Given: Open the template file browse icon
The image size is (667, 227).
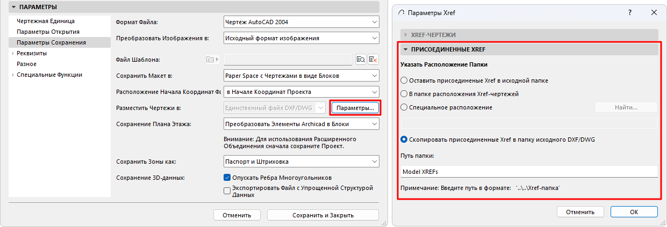Looking at the screenshot, I should tap(361, 59).
